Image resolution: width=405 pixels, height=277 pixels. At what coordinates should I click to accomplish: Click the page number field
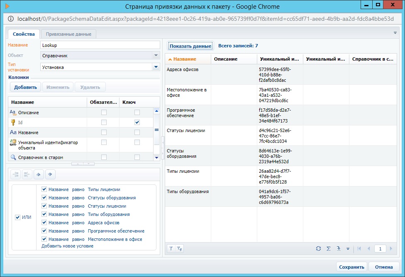coord(380,249)
